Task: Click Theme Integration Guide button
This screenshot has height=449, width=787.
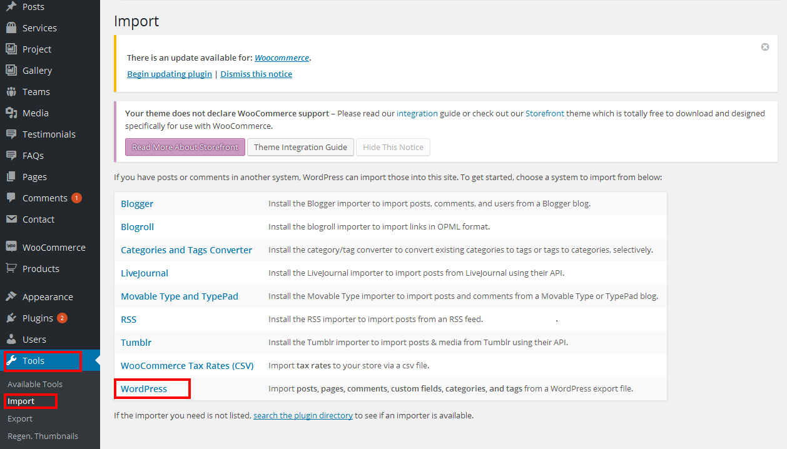Action: pos(300,148)
